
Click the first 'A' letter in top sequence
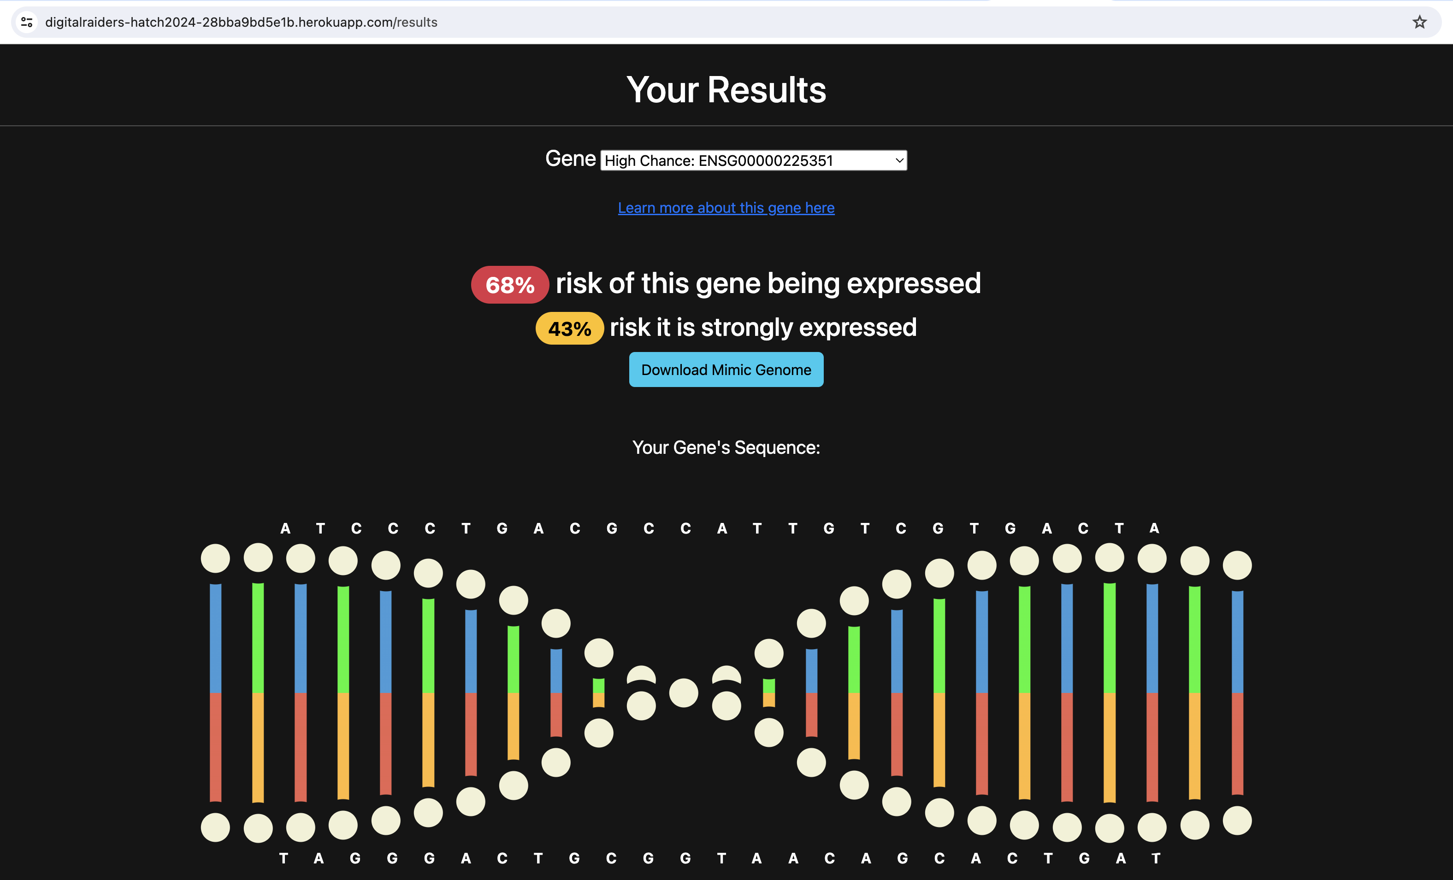[285, 529]
